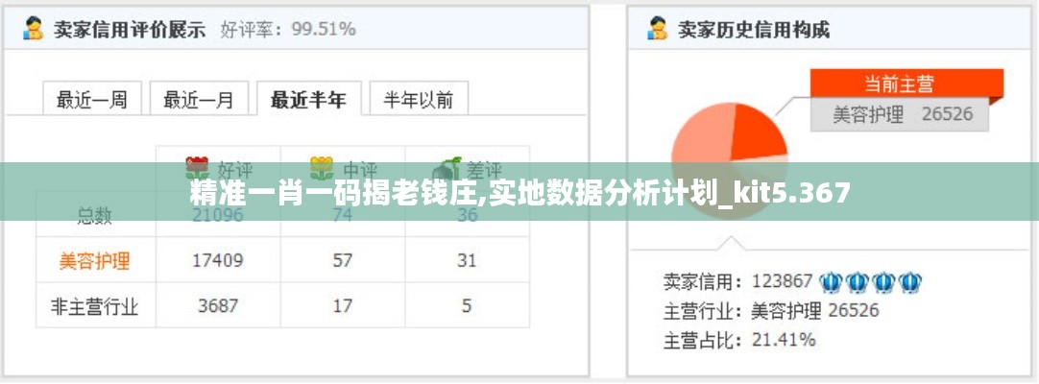Viewport: 1039px width, 384px height.
Task: Click the seller avatar icon beside 卖家信用评价展示
Action: [34, 29]
